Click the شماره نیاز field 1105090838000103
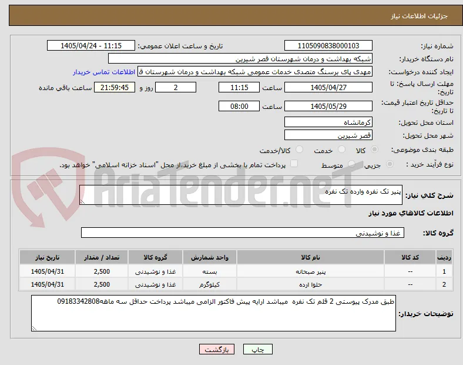Screen dimensions: 463x365 (328, 45)
